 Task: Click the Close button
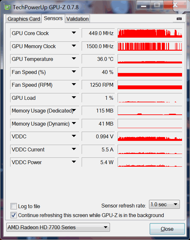click(167, 229)
